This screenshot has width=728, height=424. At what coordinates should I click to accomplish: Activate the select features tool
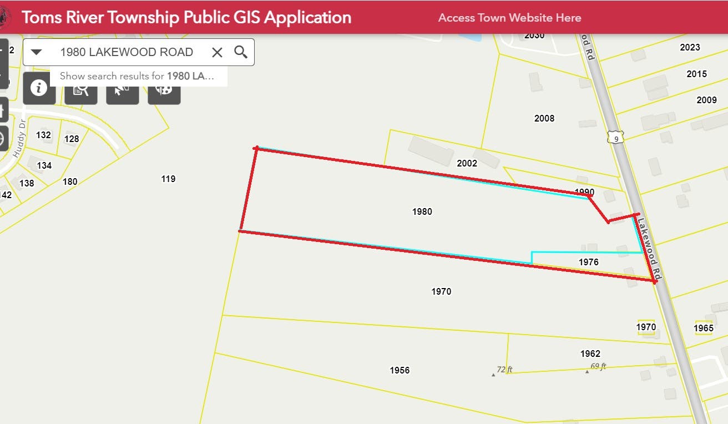coord(122,89)
